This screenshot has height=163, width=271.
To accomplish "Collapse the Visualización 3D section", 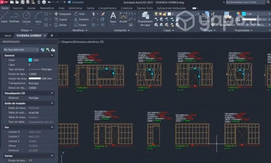I will coord(52,93).
